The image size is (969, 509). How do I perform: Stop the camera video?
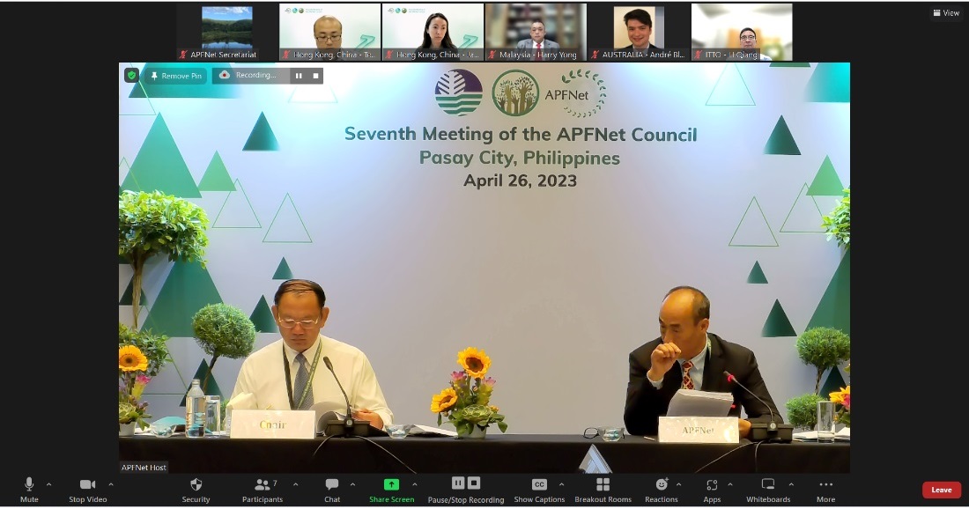click(87, 489)
